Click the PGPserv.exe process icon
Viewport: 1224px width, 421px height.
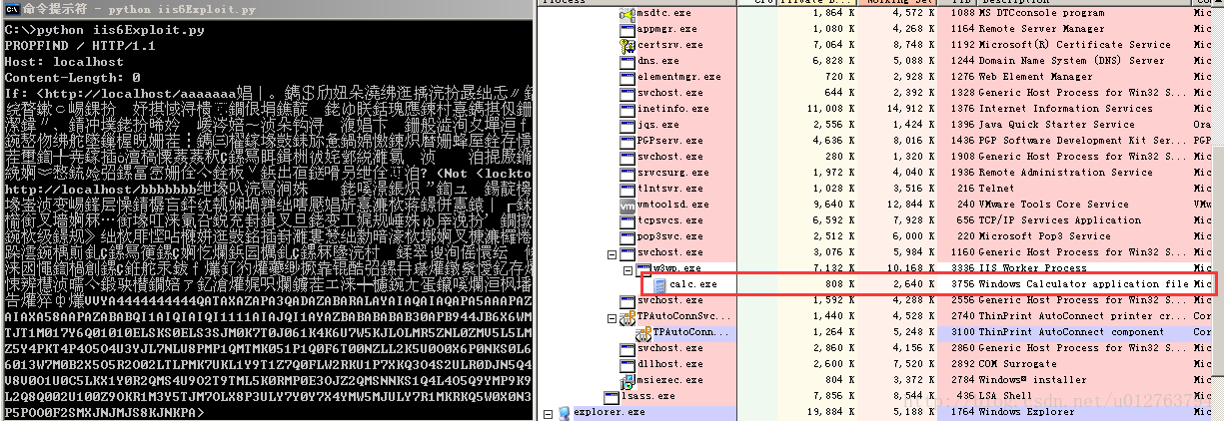[x=627, y=141]
